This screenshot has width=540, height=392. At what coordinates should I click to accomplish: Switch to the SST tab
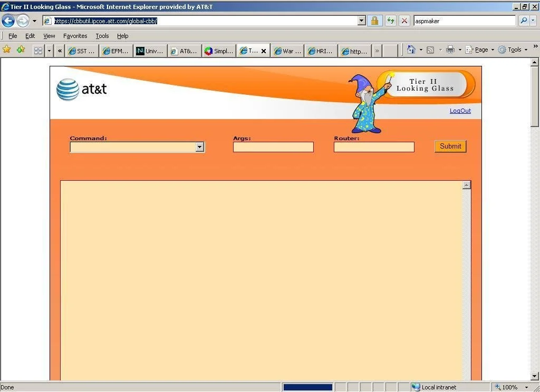point(82,51)
